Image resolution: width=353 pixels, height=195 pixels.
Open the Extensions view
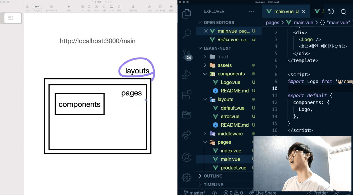click(187, 95)
